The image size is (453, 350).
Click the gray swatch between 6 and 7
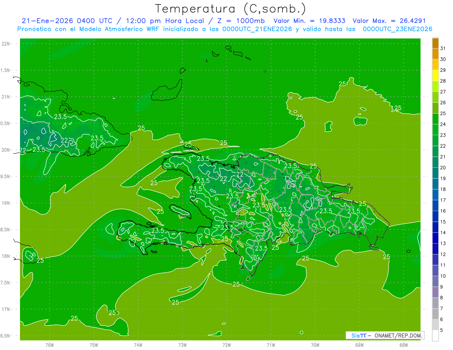pos(435,314)
